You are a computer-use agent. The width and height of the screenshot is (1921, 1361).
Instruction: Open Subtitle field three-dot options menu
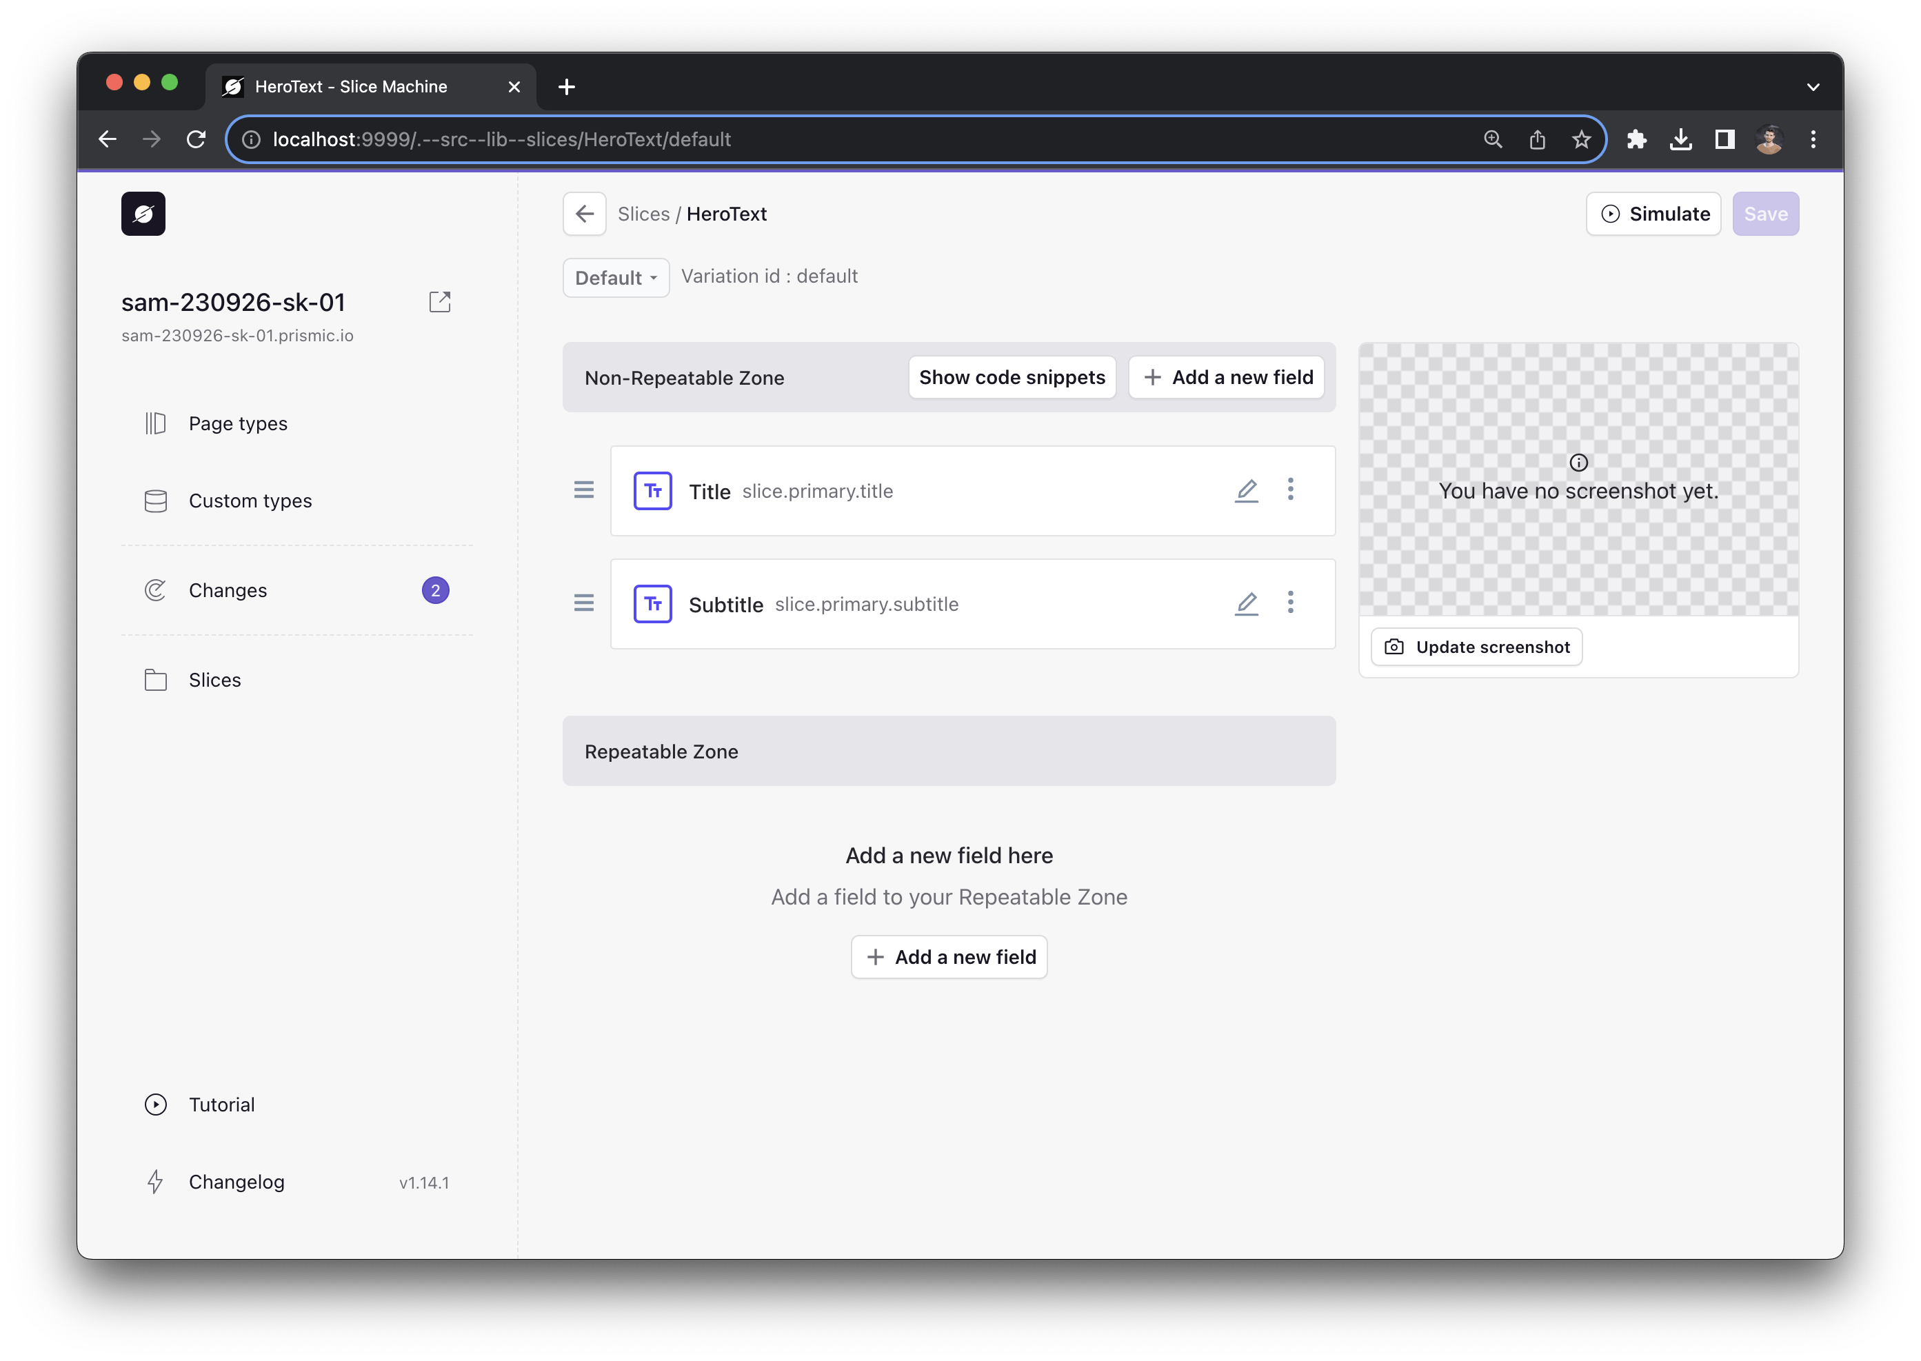1291,603
